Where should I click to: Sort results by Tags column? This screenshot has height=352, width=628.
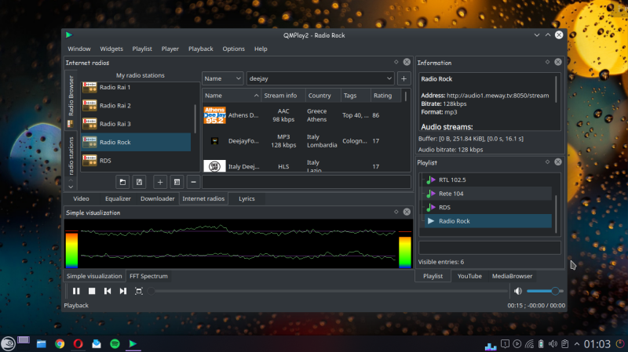[356, 96]
